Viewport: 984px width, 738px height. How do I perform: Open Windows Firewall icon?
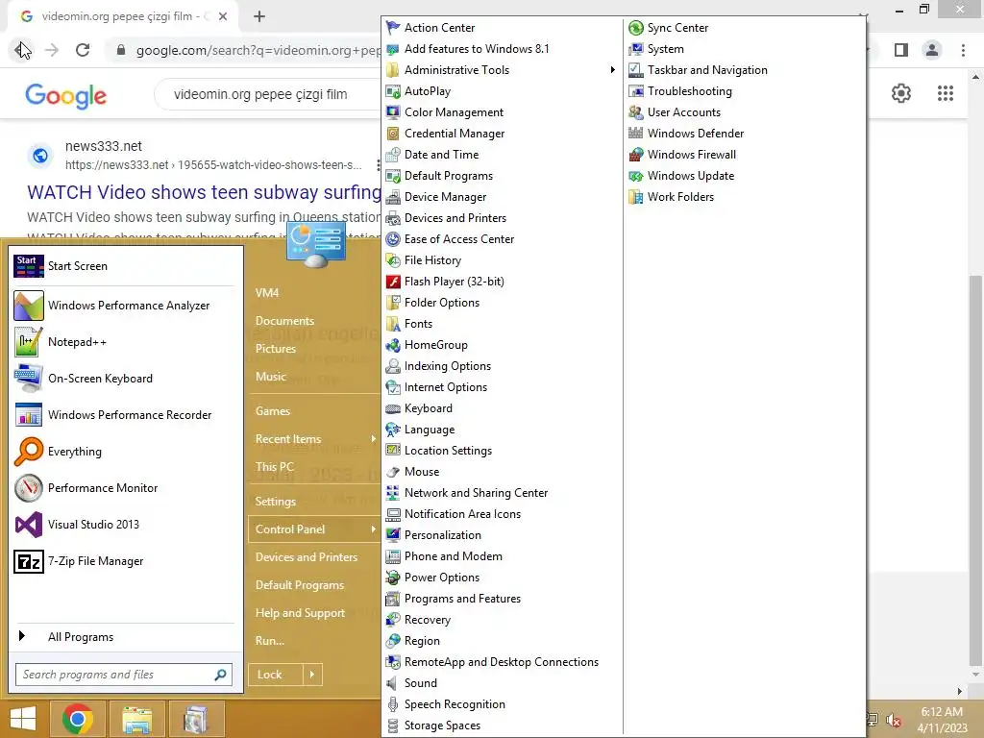pos(636,155)
